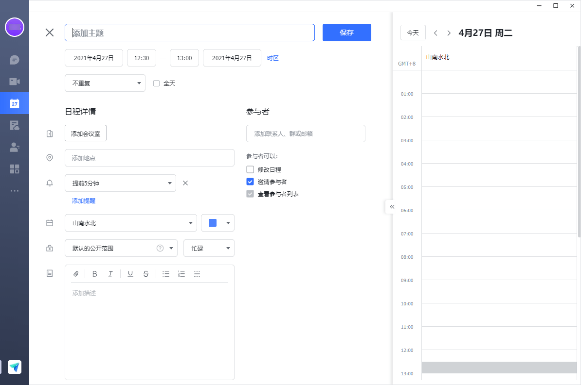This screenshot has height=385, width=581.
Task: Open the video meeting icon in sidebar
Action: (x=15, y=82)
